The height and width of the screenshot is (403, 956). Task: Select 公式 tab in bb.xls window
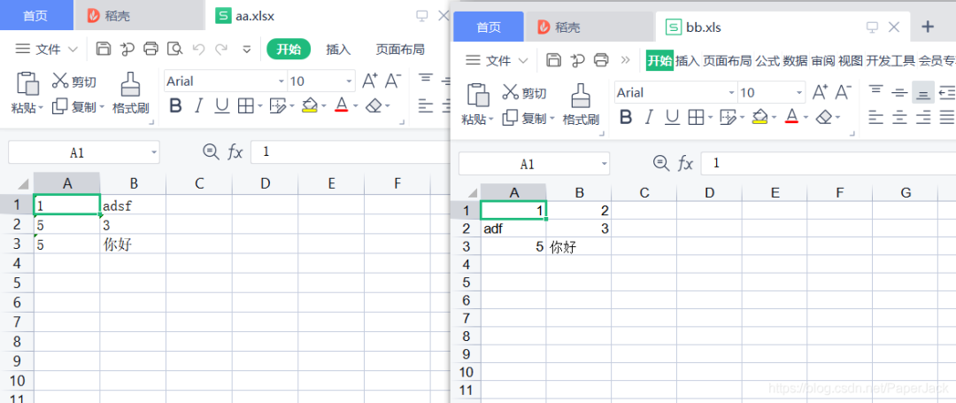[767, 60]
